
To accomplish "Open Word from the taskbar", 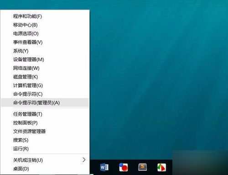I will coord(104,167).
